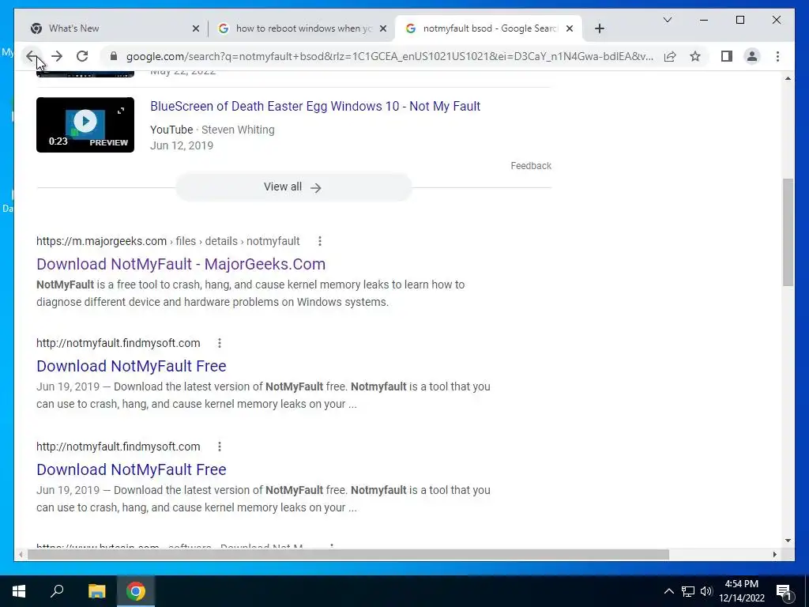
Task: Close the 'how to reboot windows' tab
Action: coord(383,29)
